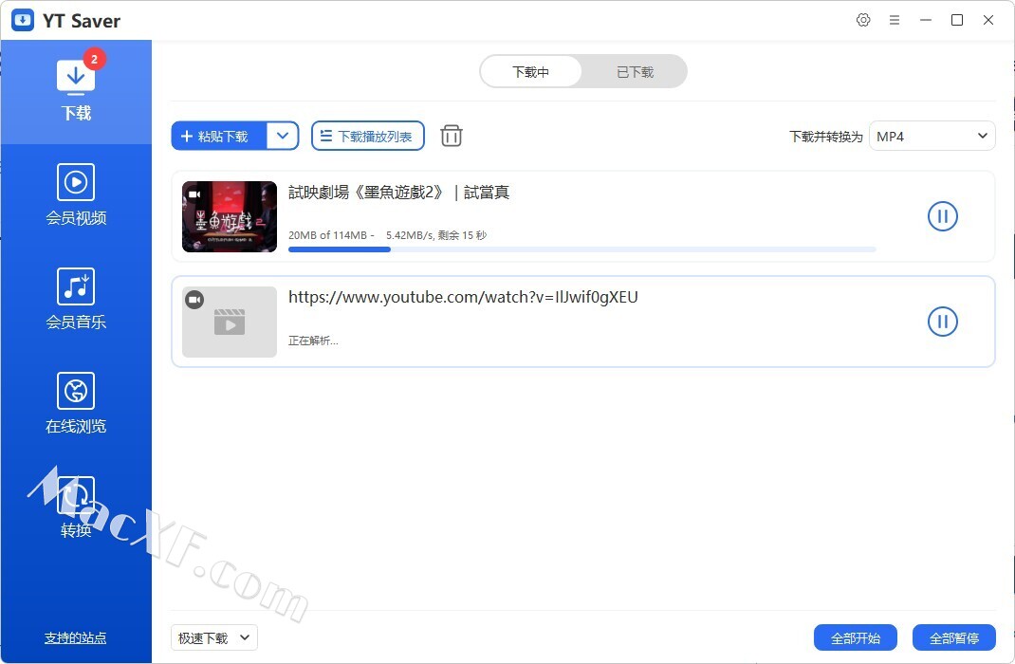This screenshot has width=1015, height=664.
Task: Pause the 墨魚遊戲2 video download
Action: [942, 216]
